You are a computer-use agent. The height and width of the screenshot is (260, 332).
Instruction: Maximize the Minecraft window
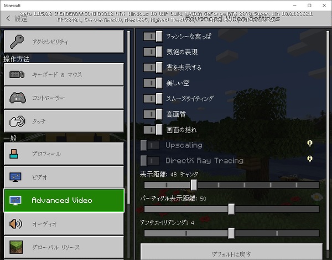pos(309,6)
